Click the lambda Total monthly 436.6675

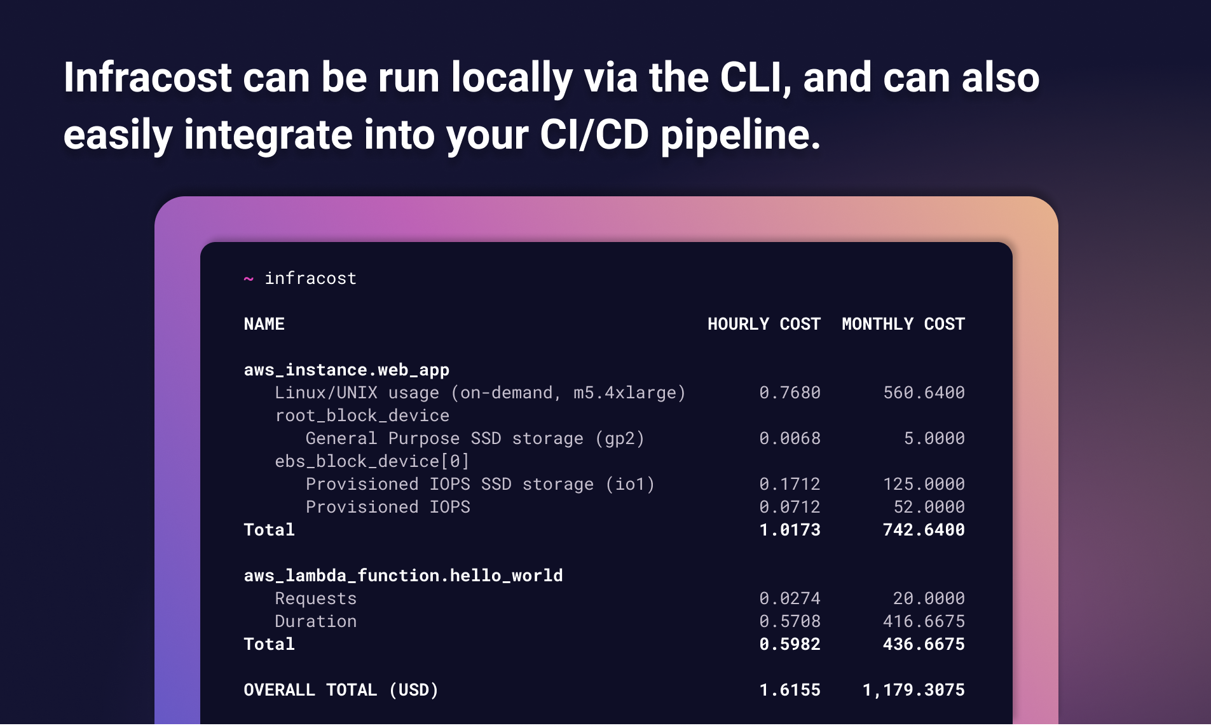pyautogui.click(x=924, y=644)
